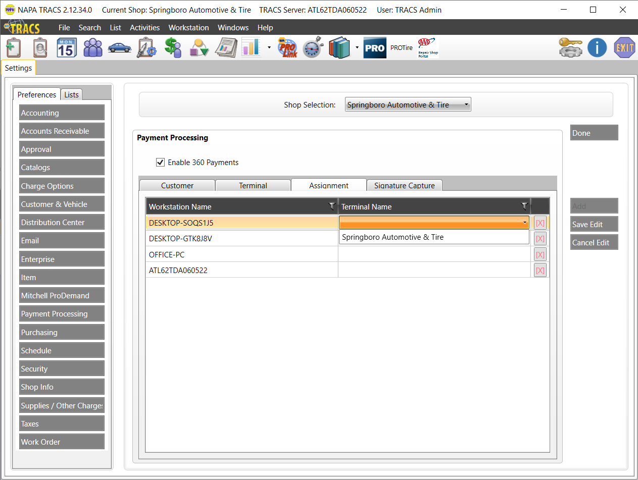Select the OFFICE-PC workstation cell
This screenshot has width=638, height=480.
[242, 254]
